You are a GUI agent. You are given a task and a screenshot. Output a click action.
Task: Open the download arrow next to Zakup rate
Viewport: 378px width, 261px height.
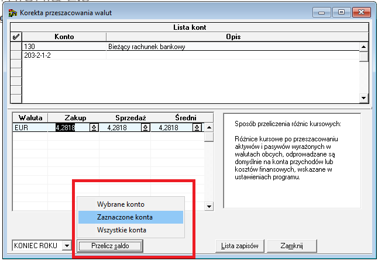coord(94,127)
